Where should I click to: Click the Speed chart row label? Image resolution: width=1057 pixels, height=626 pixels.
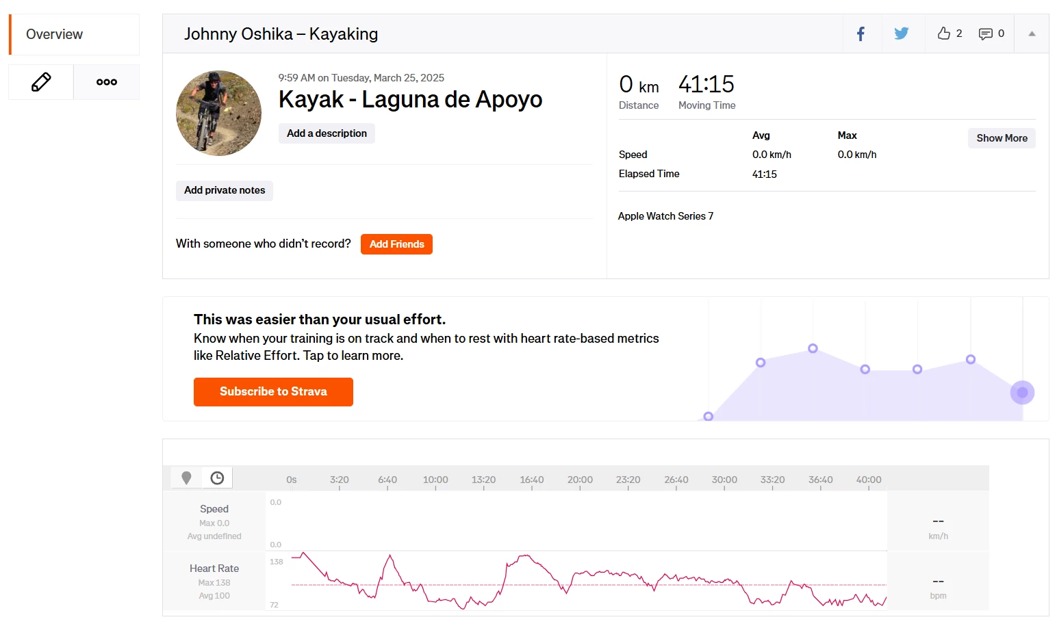coord(214,509)
